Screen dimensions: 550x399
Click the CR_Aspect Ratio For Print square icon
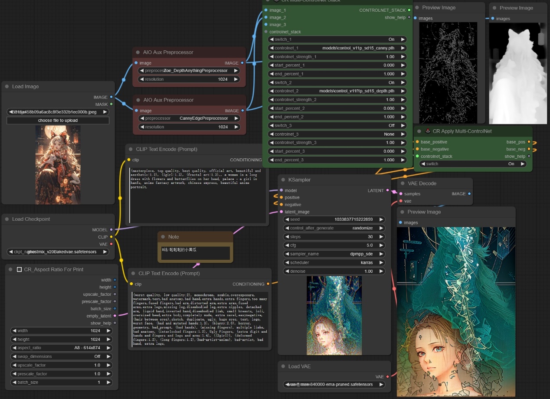coord(19,270)
